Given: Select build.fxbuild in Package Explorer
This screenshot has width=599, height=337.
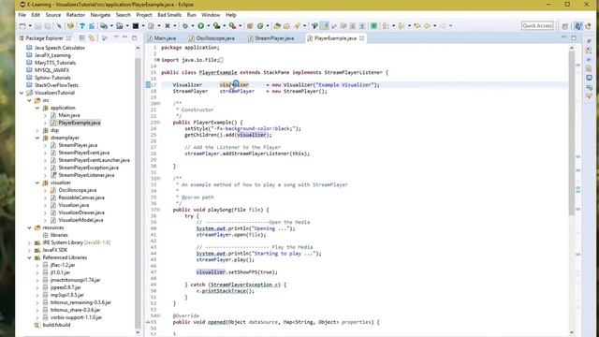Looking at the screenshot, I should tap(56, 325).
